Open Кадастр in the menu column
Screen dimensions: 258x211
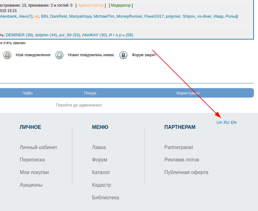pyautogui.click(x=101, y=185)
